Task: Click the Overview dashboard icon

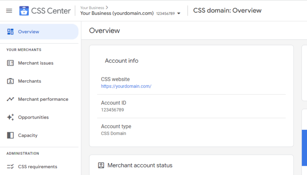Action: point(10,32)
